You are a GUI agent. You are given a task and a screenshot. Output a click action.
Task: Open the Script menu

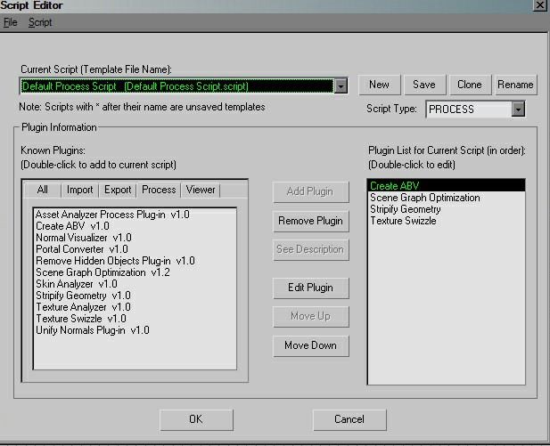pos(40,22)
